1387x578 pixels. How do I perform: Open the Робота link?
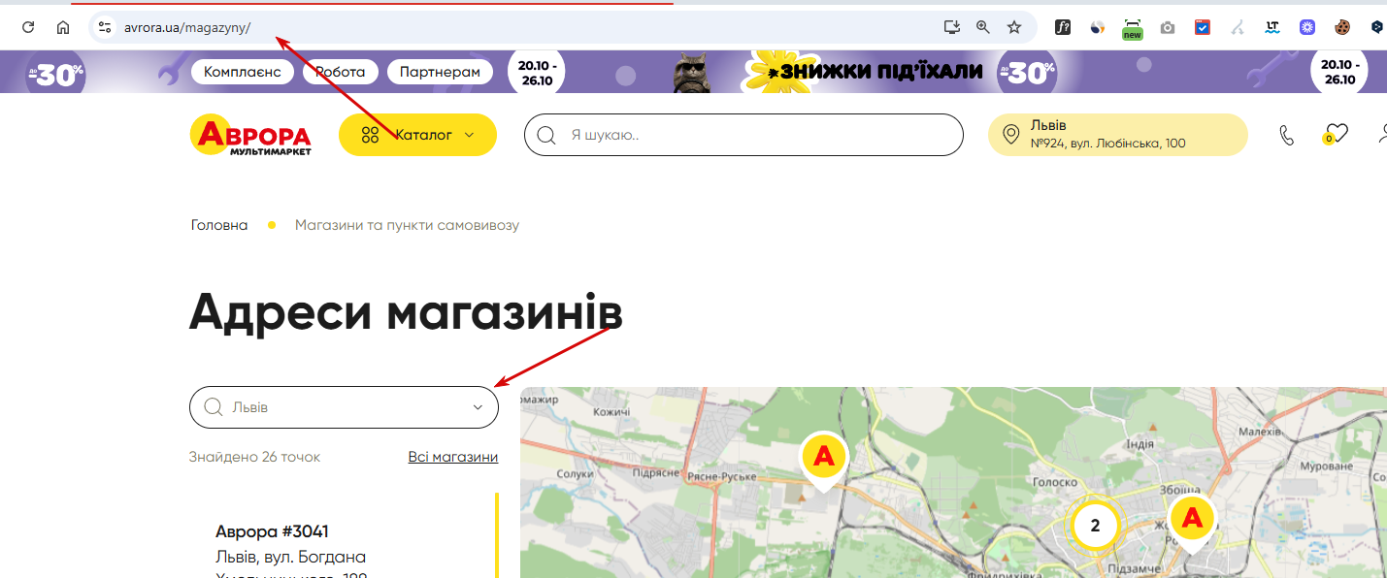(x=340, y=72)
